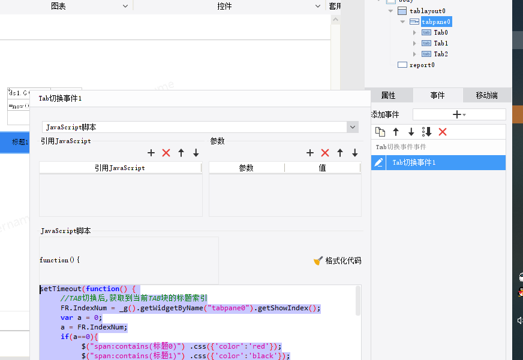Click the Tab0 icon in tree
523x360 pixels.
(x=426, y=32)
